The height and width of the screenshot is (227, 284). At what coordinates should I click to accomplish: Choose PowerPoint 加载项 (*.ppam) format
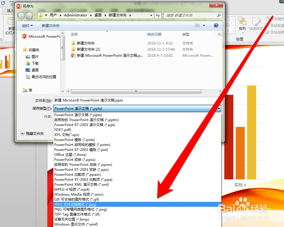pos(137,175)
